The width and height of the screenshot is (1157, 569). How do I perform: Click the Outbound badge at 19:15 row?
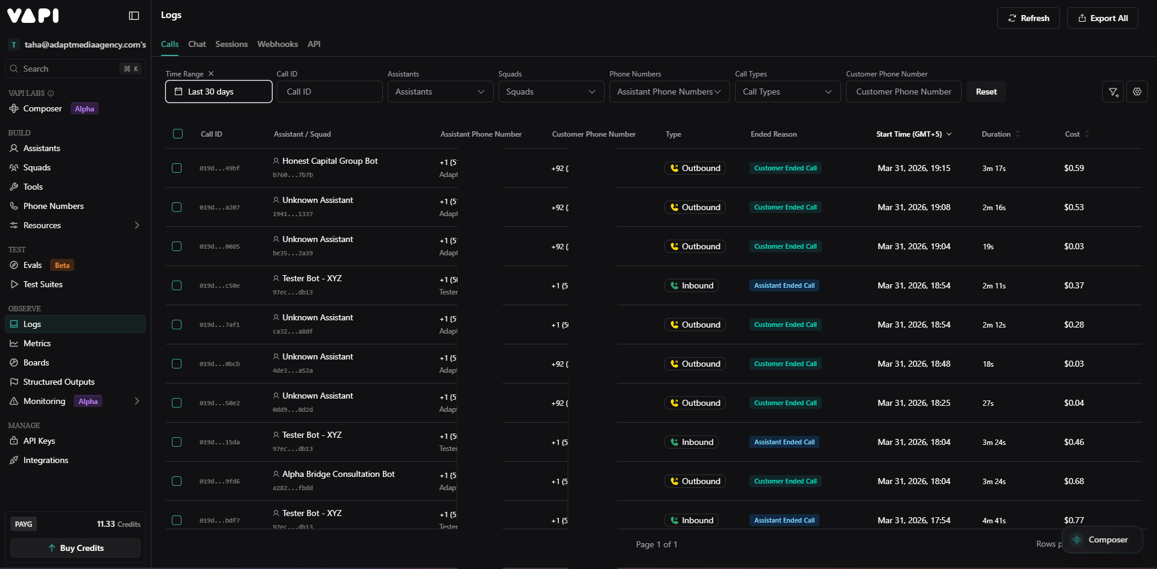tap(695, 168)
